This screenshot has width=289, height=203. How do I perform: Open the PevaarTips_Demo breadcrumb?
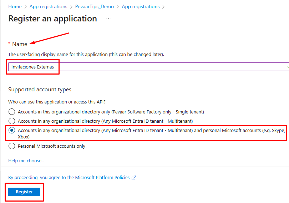pyautogui.click(x=94, y=7)
